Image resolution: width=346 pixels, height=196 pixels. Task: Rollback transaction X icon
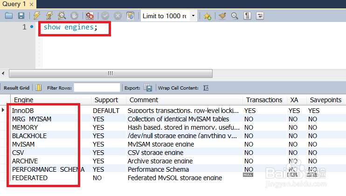point(118,16)
